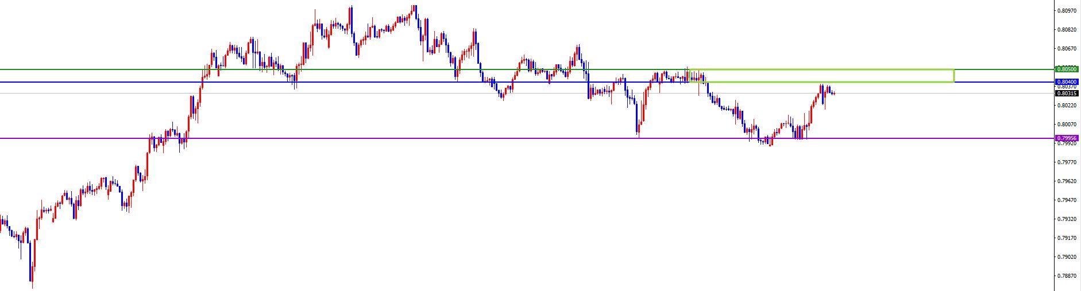Click the 0.80970 price scale value
This screenshot has height=291, width=1081.
point(1066,10)
